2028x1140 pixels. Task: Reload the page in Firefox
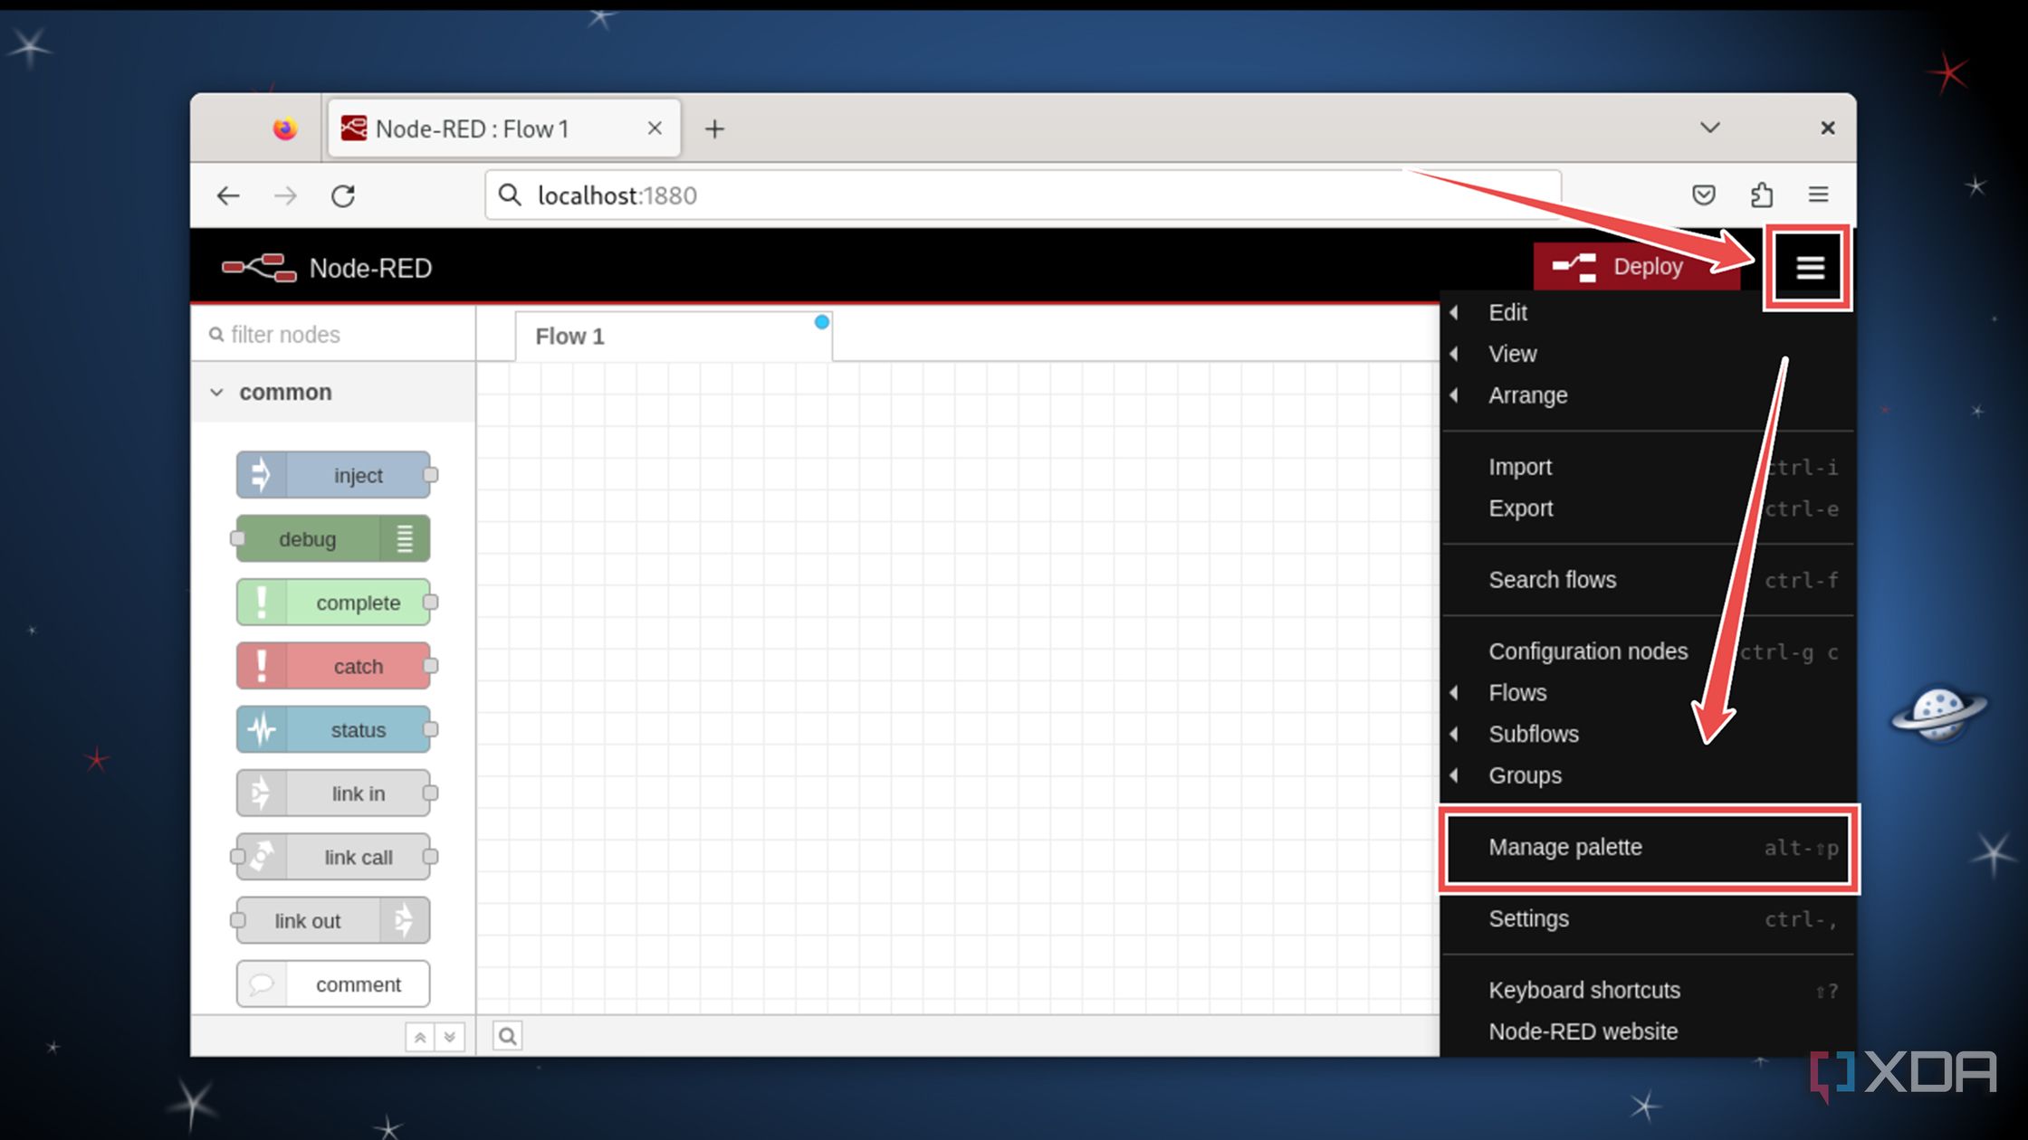(x=344, y=195)
